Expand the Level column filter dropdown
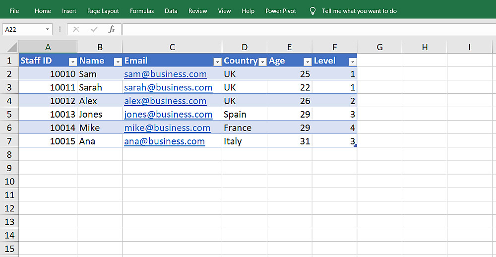Viewport: 496px width, 257px height. (352, 62)
